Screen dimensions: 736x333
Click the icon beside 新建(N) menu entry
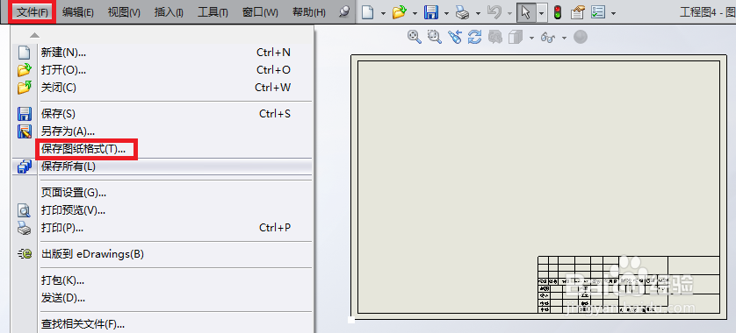pos(24,52)
